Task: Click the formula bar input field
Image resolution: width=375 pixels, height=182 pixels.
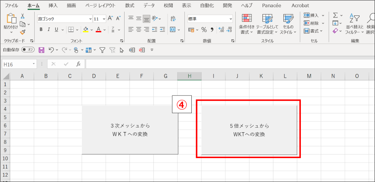Action: 230,64
